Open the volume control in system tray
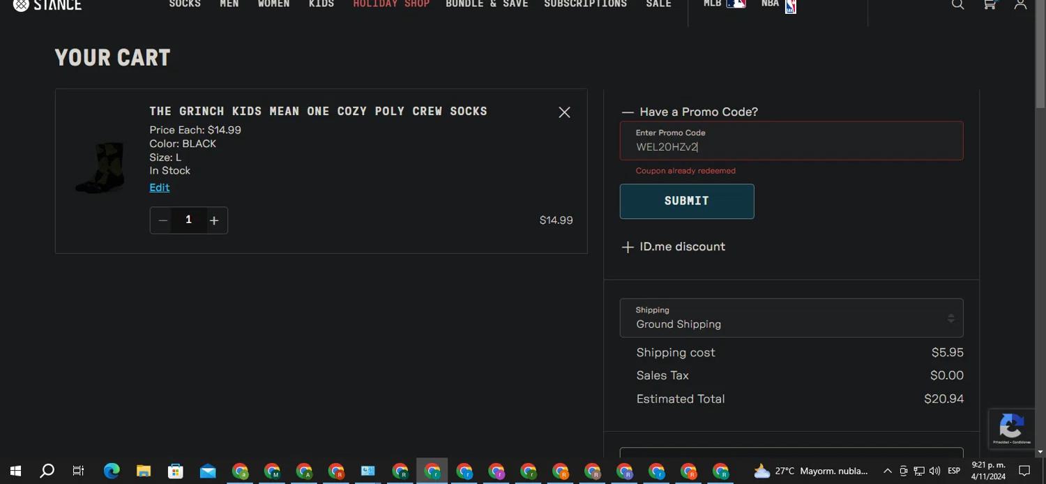The width and height of the screenshot is (1046, 484). 934,471
